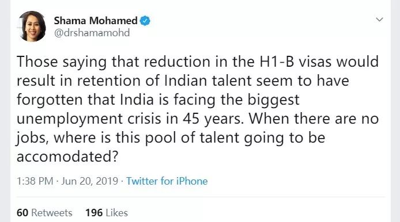The width and height of the screenshot is (400, 222).
Task: Click the word 'Likes' label
Action: tap(117, 213)
